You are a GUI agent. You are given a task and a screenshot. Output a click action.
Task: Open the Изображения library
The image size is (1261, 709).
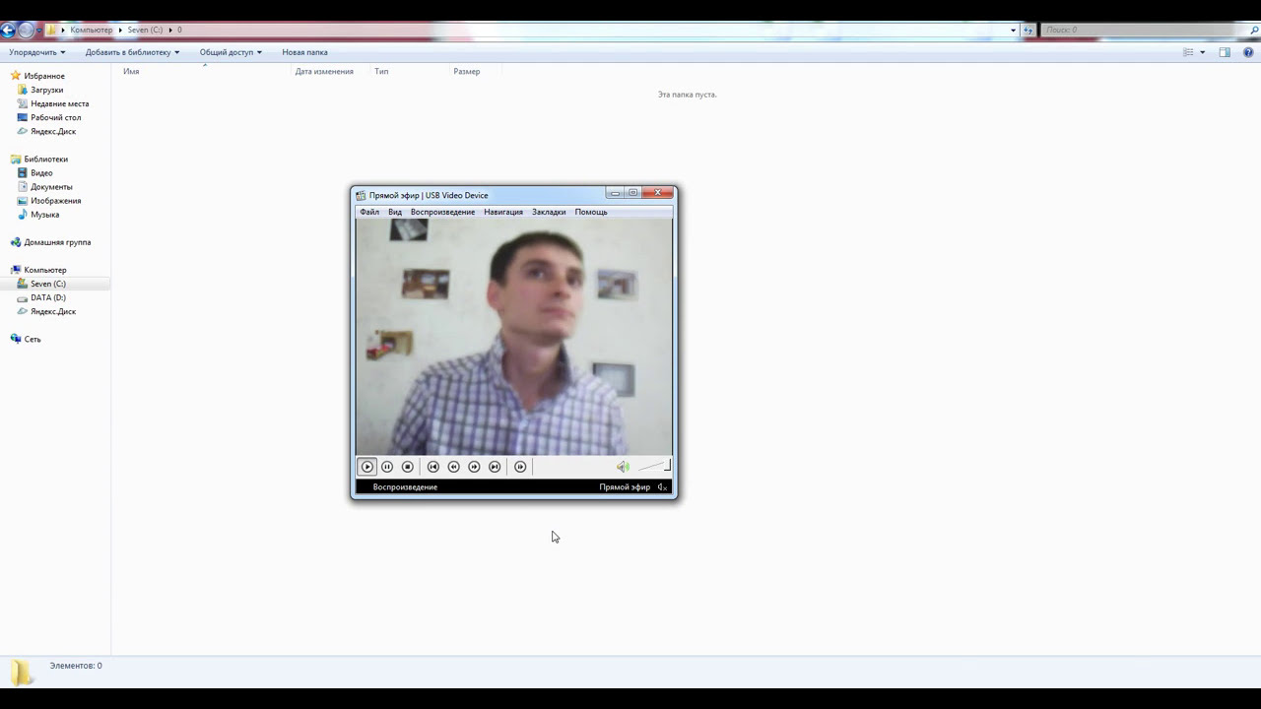tap(55, 200)
